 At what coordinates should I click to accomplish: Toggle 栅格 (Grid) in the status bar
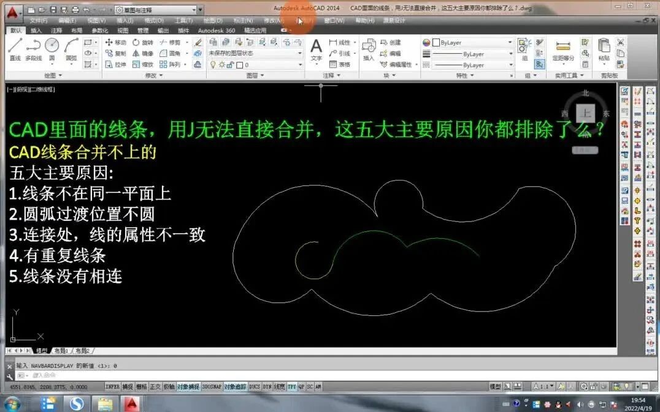pos(142,387)
